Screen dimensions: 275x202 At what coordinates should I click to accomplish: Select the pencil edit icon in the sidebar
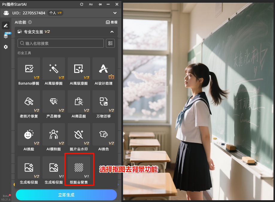(5, 25)
